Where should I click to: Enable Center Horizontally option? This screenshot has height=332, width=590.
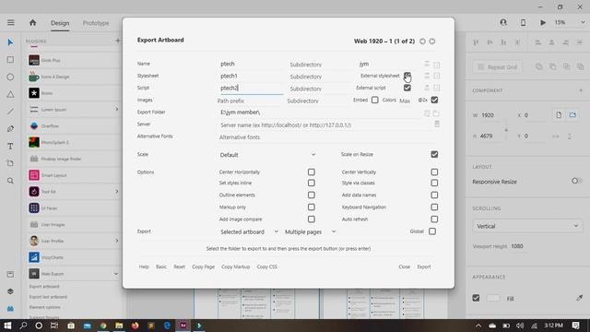[x=312, y=172]
